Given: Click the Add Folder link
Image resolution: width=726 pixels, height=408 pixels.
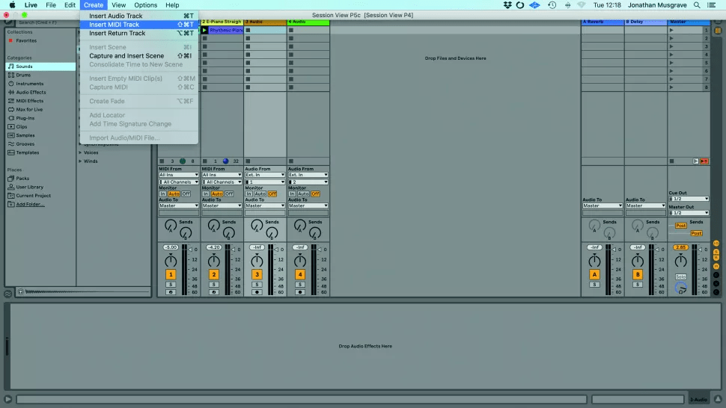Looking at the screenshot, I should tap(30, 204).
